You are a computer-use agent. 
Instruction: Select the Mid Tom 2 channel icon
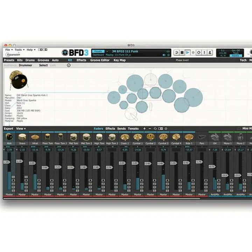pos(86,137)
